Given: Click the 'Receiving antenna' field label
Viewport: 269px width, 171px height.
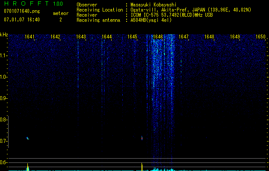Looking at the screenshot, I should point(98,20).
